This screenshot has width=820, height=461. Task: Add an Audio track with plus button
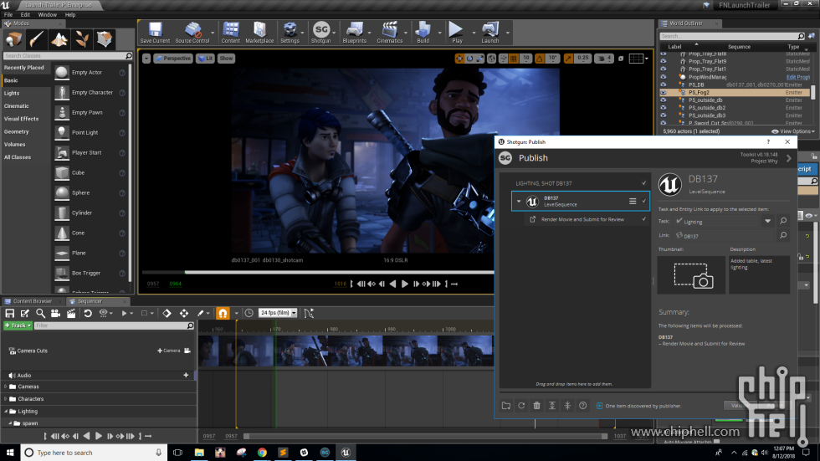(x=186, y=376)
